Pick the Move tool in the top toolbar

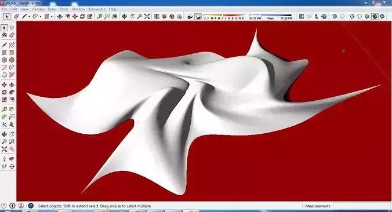pyautogui.click(x=75, y=16)
